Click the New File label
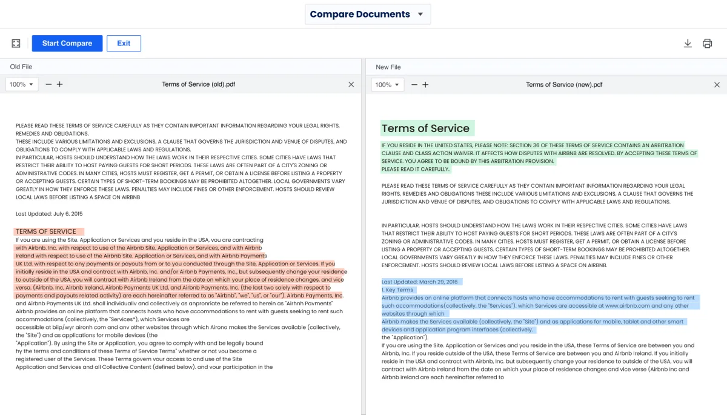Screen dimensions: 727x415 tap(388, 67)
